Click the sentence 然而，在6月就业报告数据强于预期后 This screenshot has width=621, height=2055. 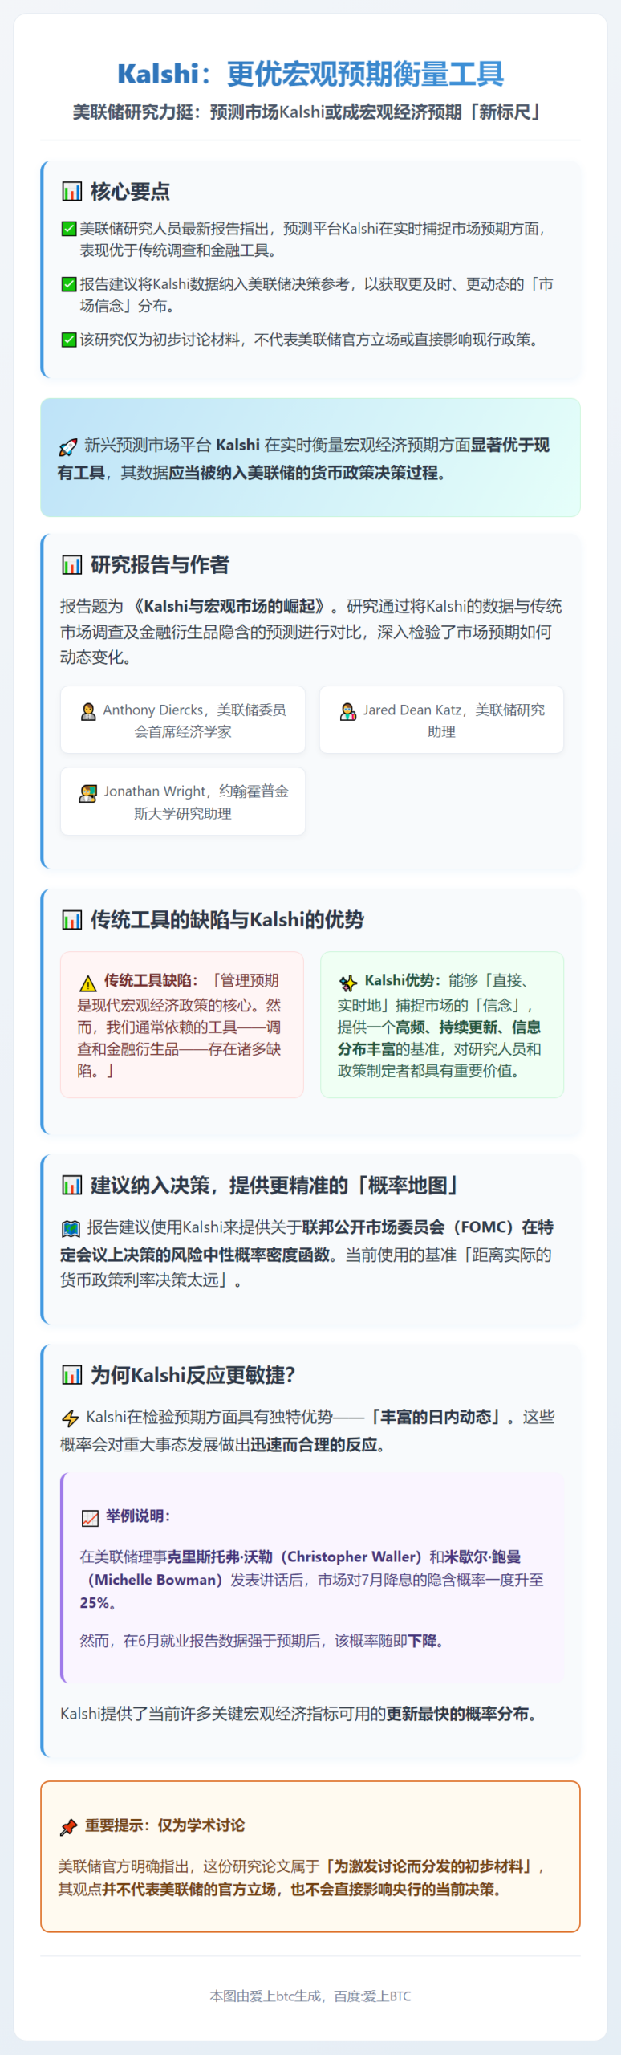point(203,1641)
